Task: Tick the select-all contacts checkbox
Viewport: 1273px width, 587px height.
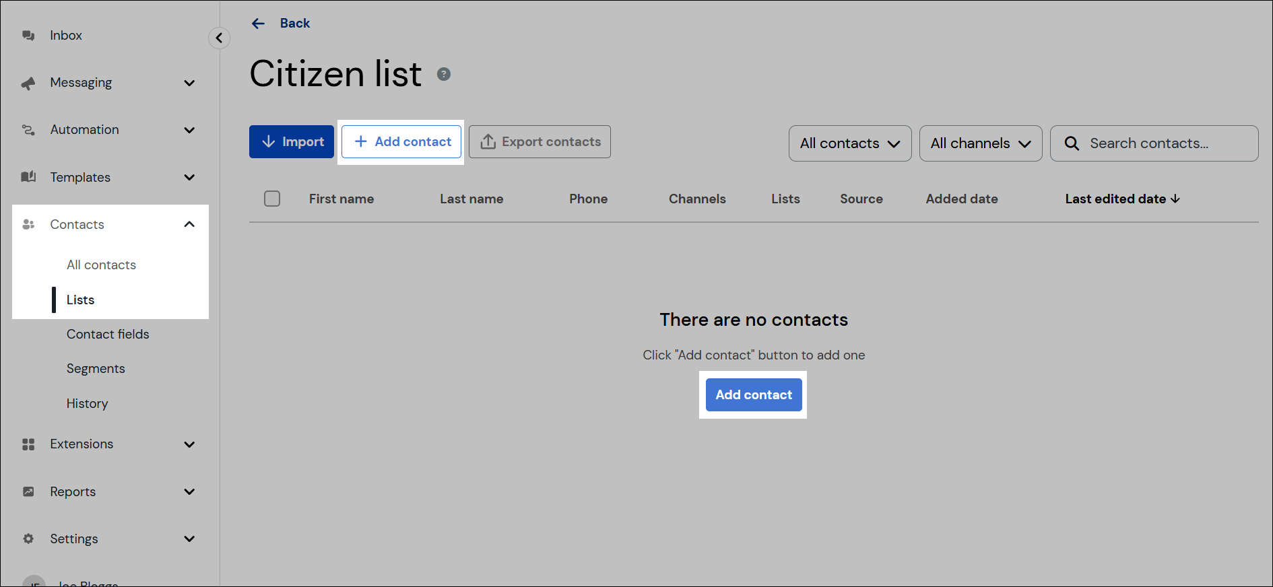Action: [x=272, y=199]
